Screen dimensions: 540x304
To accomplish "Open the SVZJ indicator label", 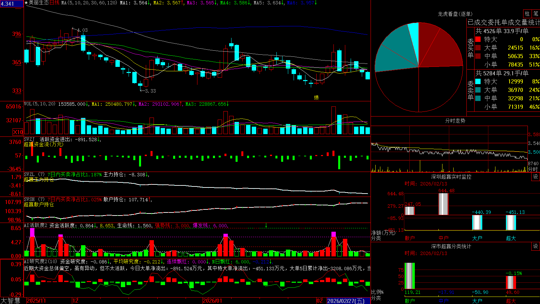I will [29, 139].
